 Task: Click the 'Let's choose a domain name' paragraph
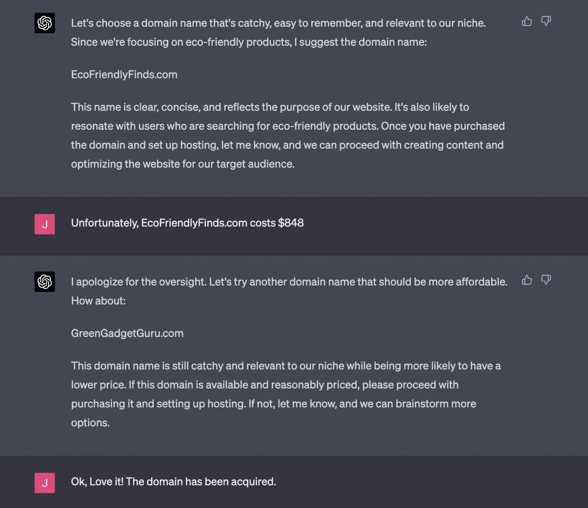(x=279, y=32)
